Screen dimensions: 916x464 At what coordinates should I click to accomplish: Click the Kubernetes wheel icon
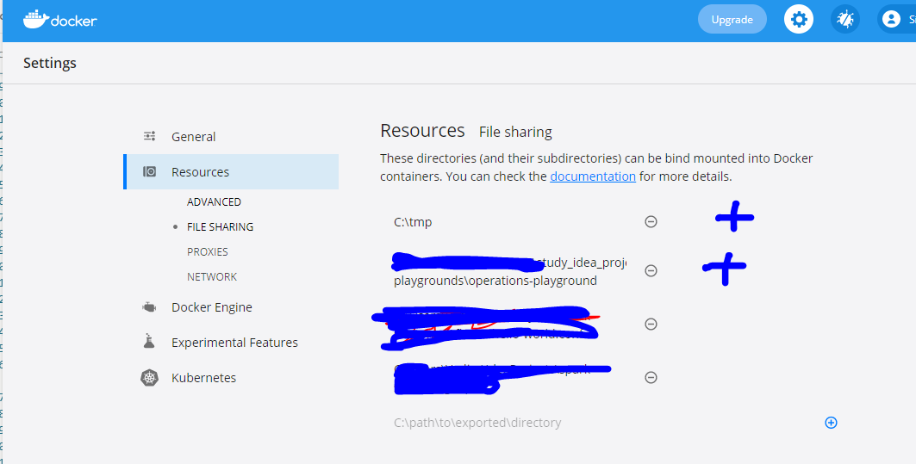point(150,378)
